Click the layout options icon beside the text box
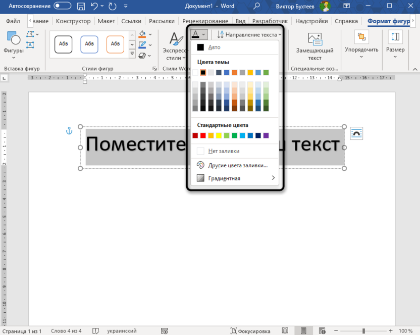420x335 pixels. pyautogui.click(x=356, y=133)
